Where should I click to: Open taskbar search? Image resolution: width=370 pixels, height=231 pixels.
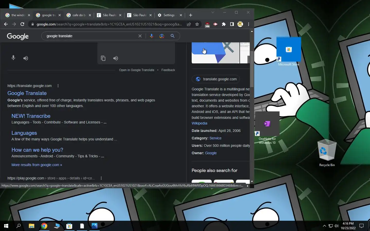point(18,226)
